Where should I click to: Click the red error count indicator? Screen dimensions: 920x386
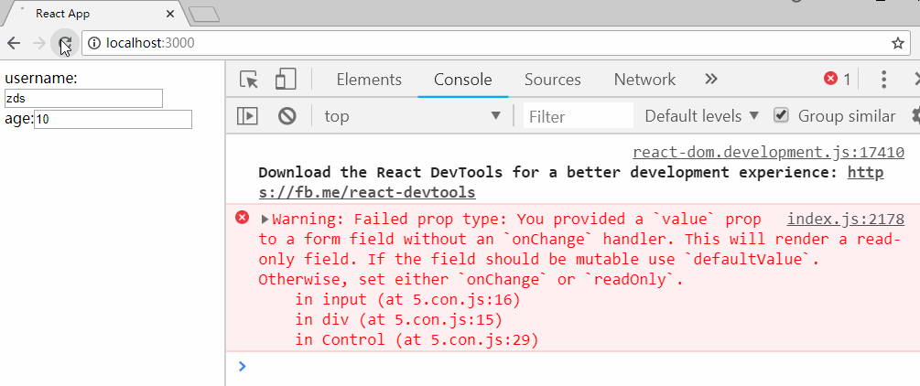[838, 80]
